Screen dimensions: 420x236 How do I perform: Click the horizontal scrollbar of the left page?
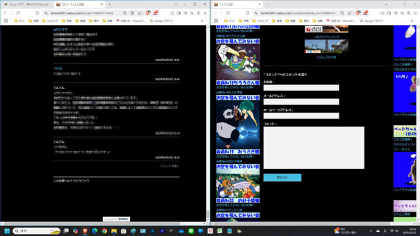click(x=103, y=224)
